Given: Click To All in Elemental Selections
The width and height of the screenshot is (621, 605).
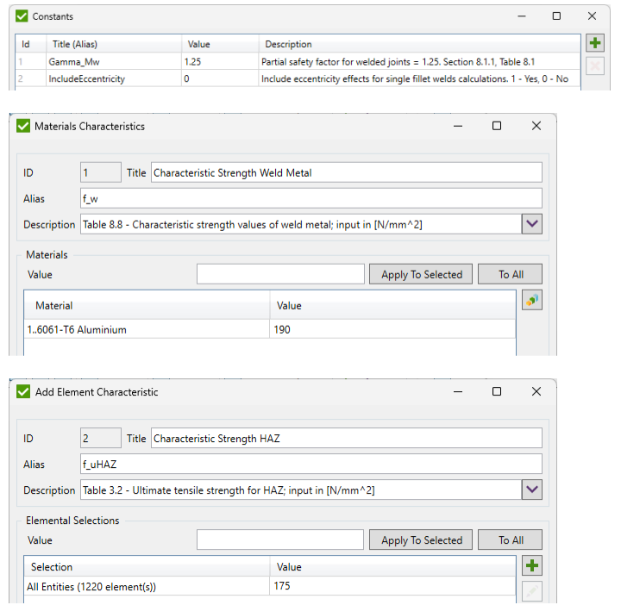Looking at the screenshot, I should click(x=511, y=540).
